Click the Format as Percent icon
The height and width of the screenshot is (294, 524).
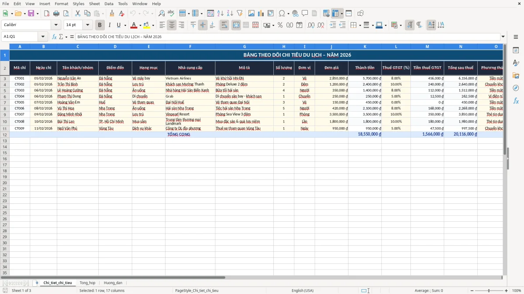coord(280,25)
